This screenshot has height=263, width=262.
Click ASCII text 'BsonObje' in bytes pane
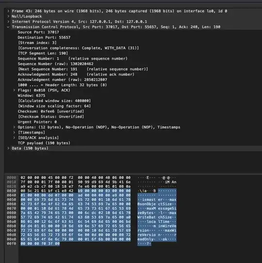(147, 204)
